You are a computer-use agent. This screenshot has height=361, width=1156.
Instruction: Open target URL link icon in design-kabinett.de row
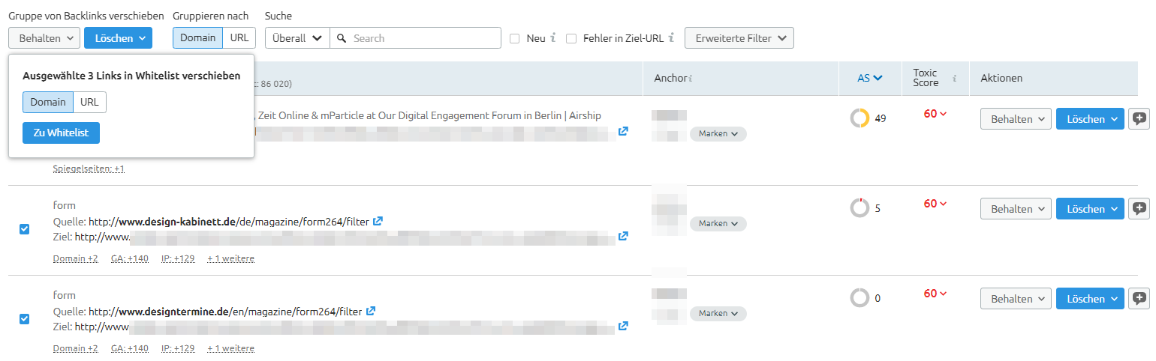pyautogui.click(x=623, y=236)
